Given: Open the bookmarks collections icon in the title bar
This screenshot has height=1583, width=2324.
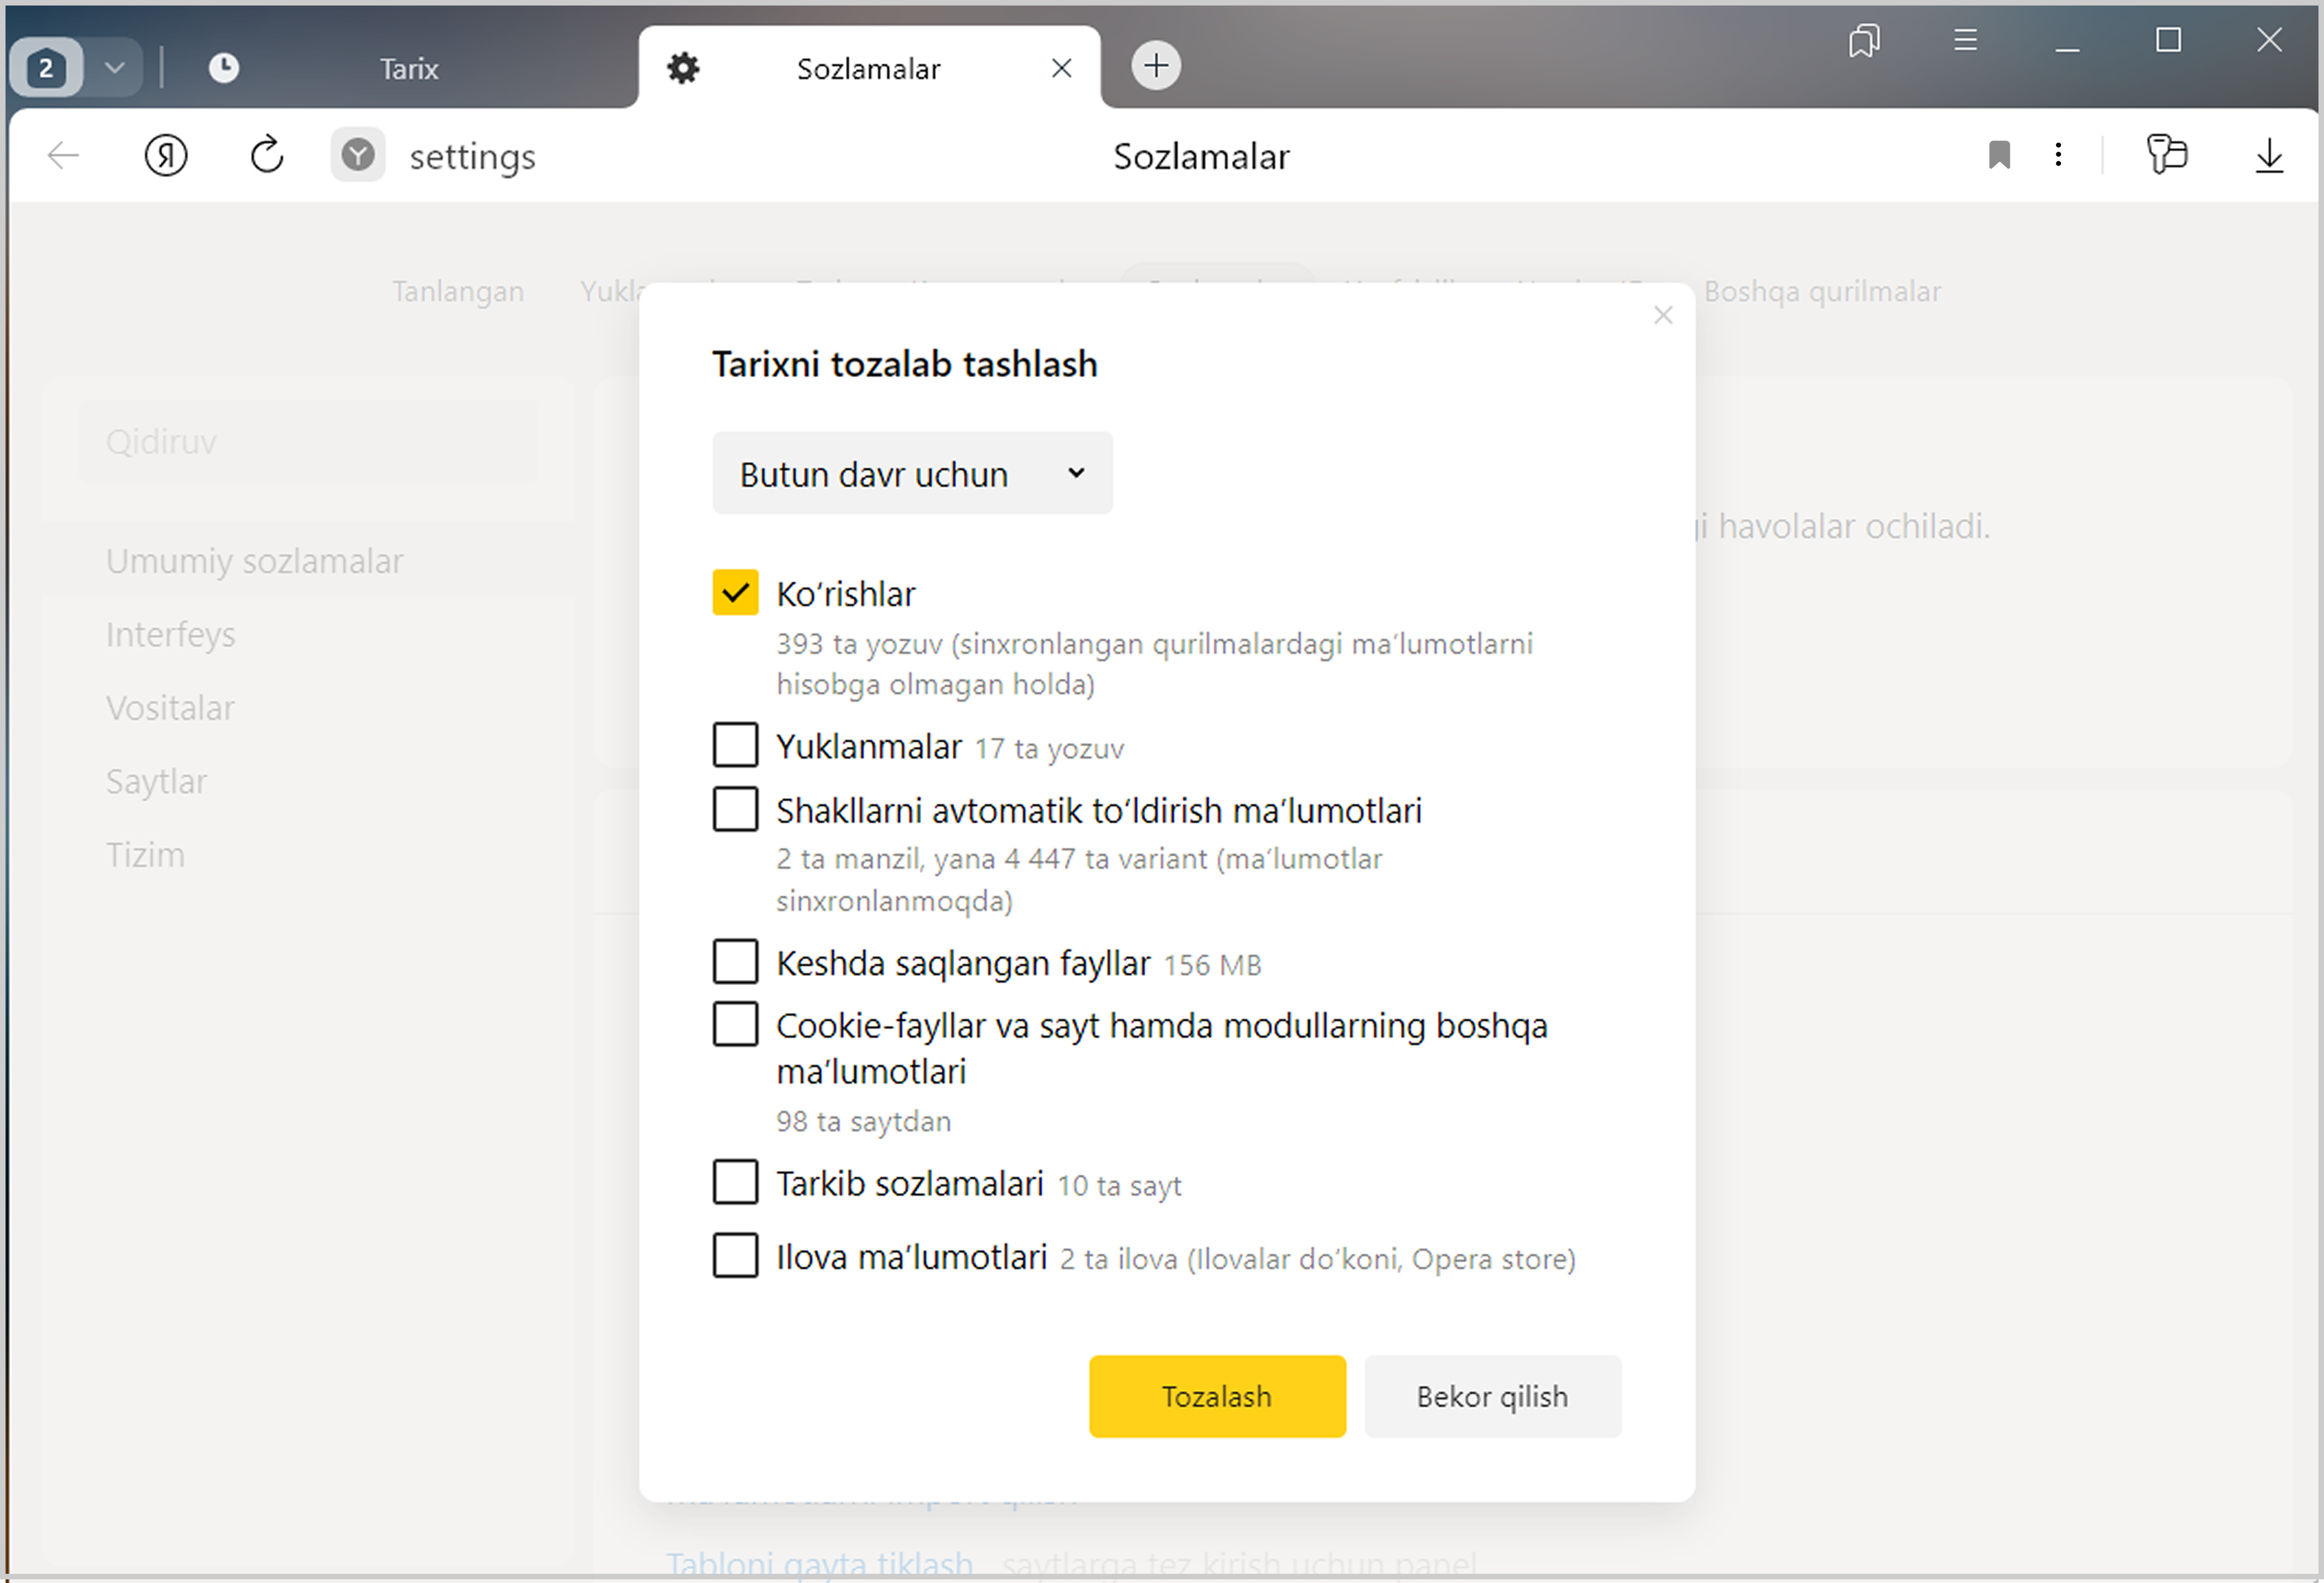Looking at the screenshot, I should click(x=1864, y=41).
